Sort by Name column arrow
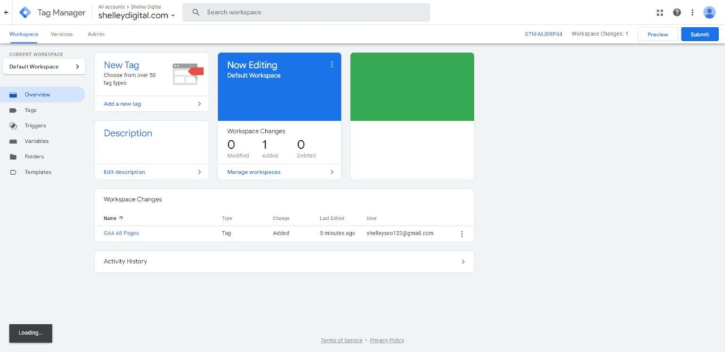The width and height of the screenshot is (725, 352). pyautogui.click(x=121, y=218)
